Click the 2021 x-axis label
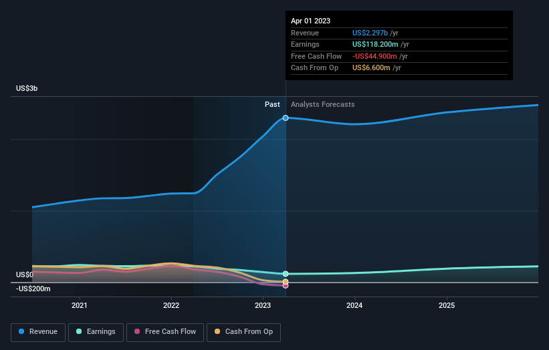 click(x=80, y=305)
